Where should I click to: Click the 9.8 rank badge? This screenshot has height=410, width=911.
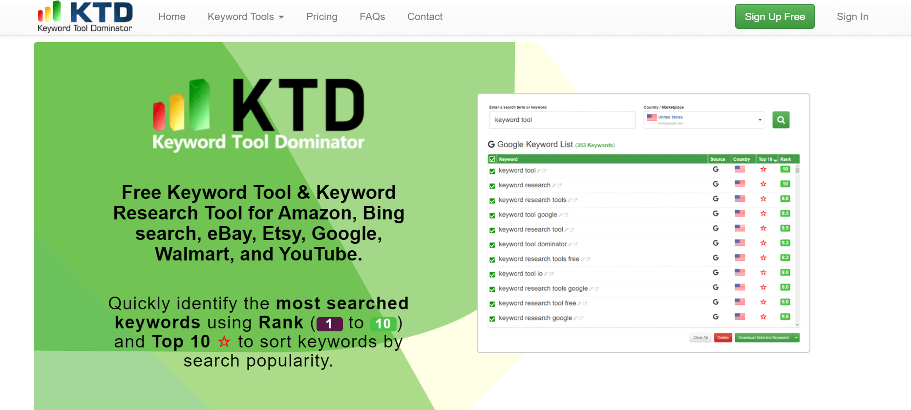click(x=785, y=198)
